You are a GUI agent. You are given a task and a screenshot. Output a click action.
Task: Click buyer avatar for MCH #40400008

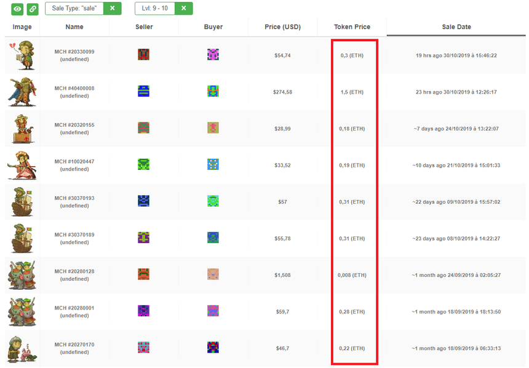click(213, 92)
